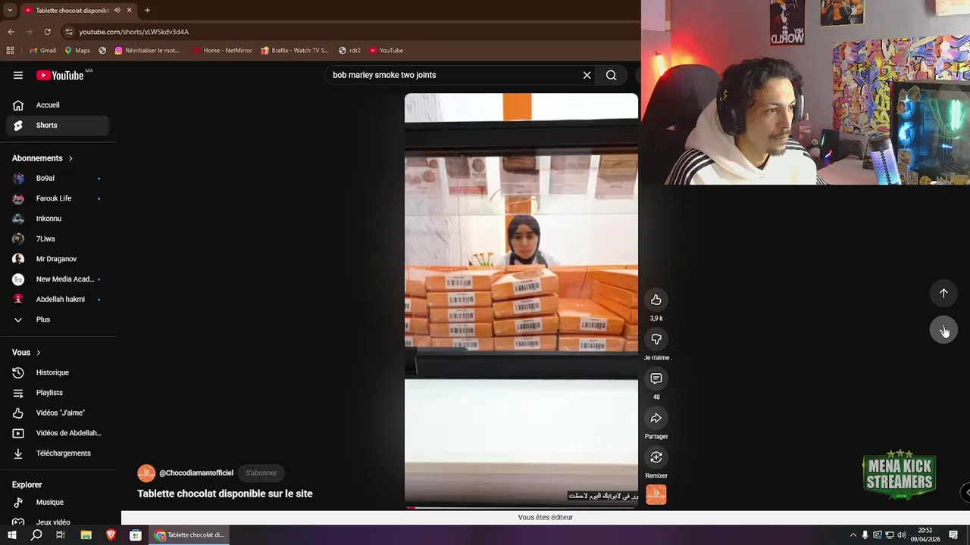970x545 pixels.
Task: Open the Windows Start menu
Action: 12,535
